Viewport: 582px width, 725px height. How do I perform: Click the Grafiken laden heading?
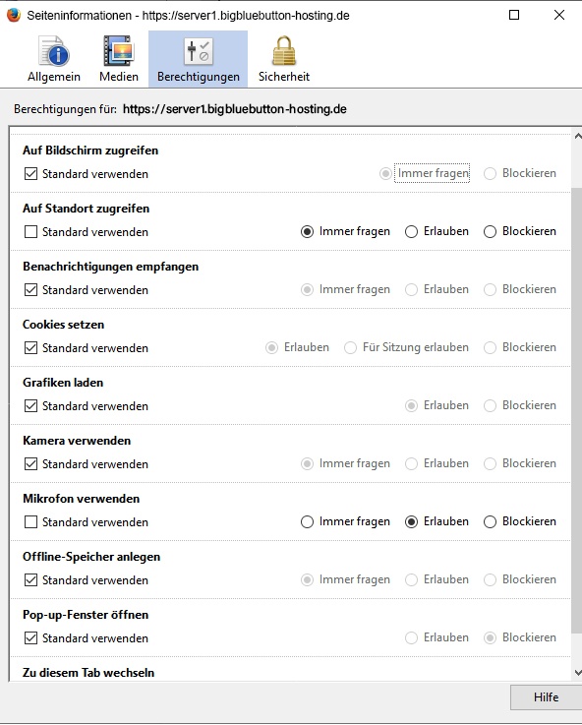[x=63, y=383]
